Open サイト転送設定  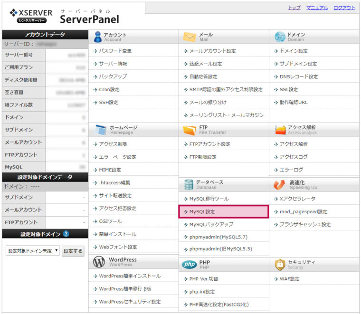tap(115, 196)
